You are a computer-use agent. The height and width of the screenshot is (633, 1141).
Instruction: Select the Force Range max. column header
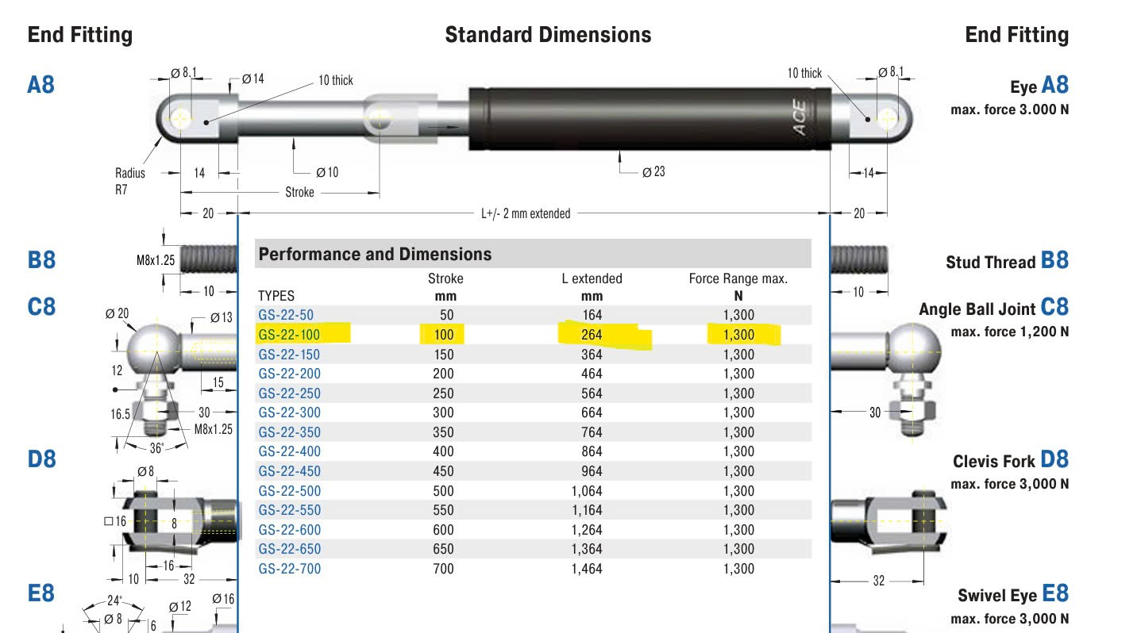pyautogui.click(x=738, y=278)
